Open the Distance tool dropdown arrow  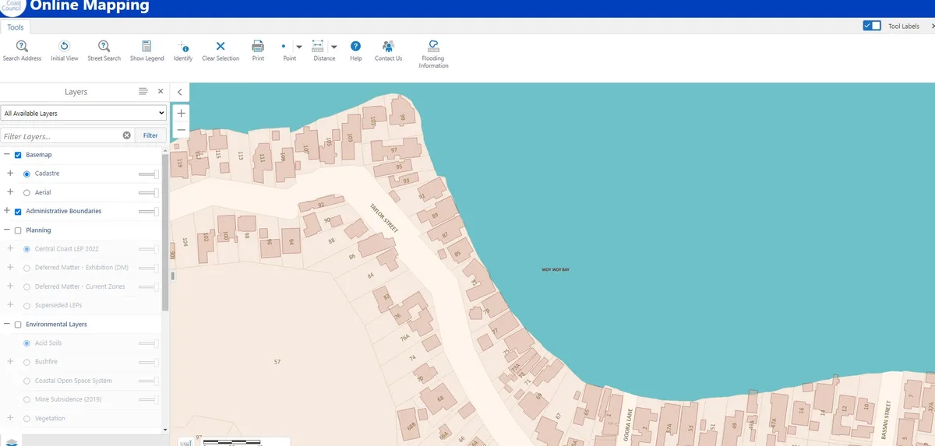click(333, 47)
